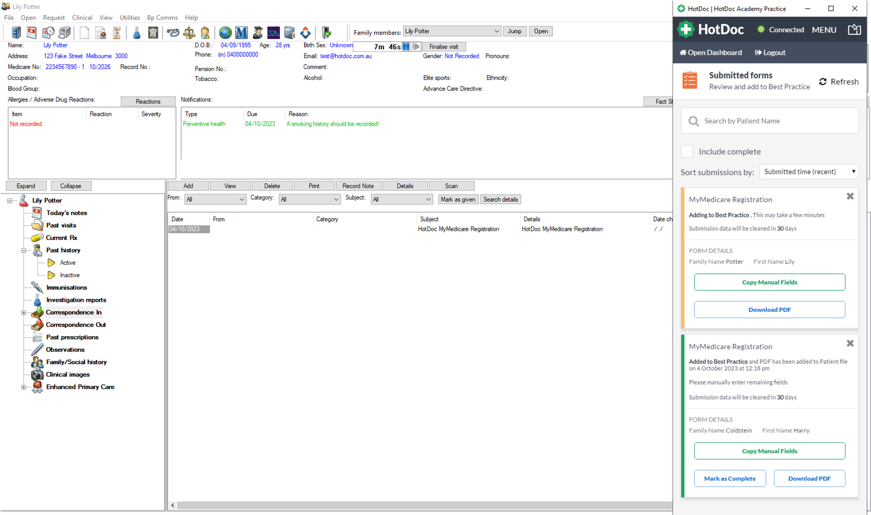This screenshot has width=871, height=515.
Task: Click the play button beside visit timer
Action: point(416,47)
